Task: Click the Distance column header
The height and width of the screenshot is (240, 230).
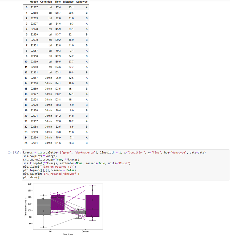Action: [68, 2]
